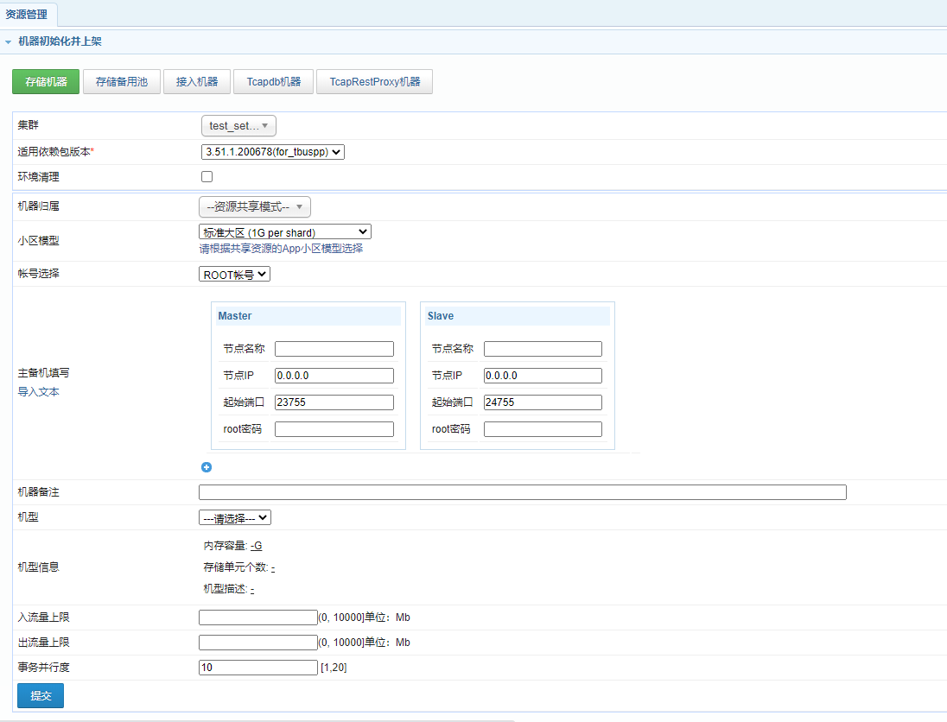The width and height of the screenshot is (947, 722).
Task: Click the Slave panel header
Action: (x=517, y=316)
